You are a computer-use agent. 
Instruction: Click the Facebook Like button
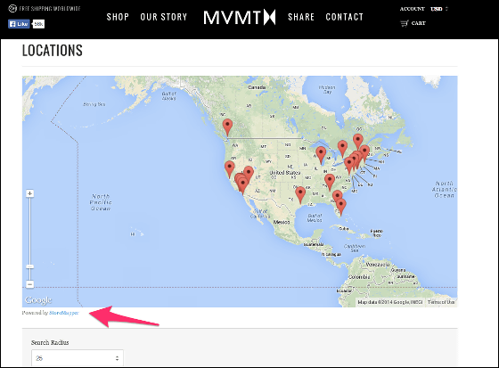point(19,24)
